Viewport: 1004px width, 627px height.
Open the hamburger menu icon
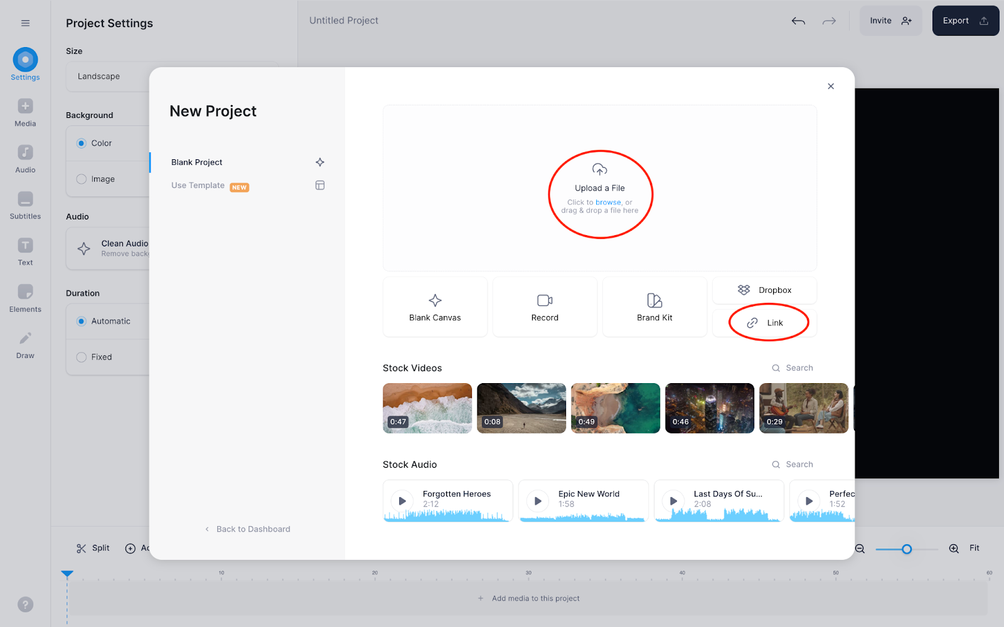pos(25,23)
